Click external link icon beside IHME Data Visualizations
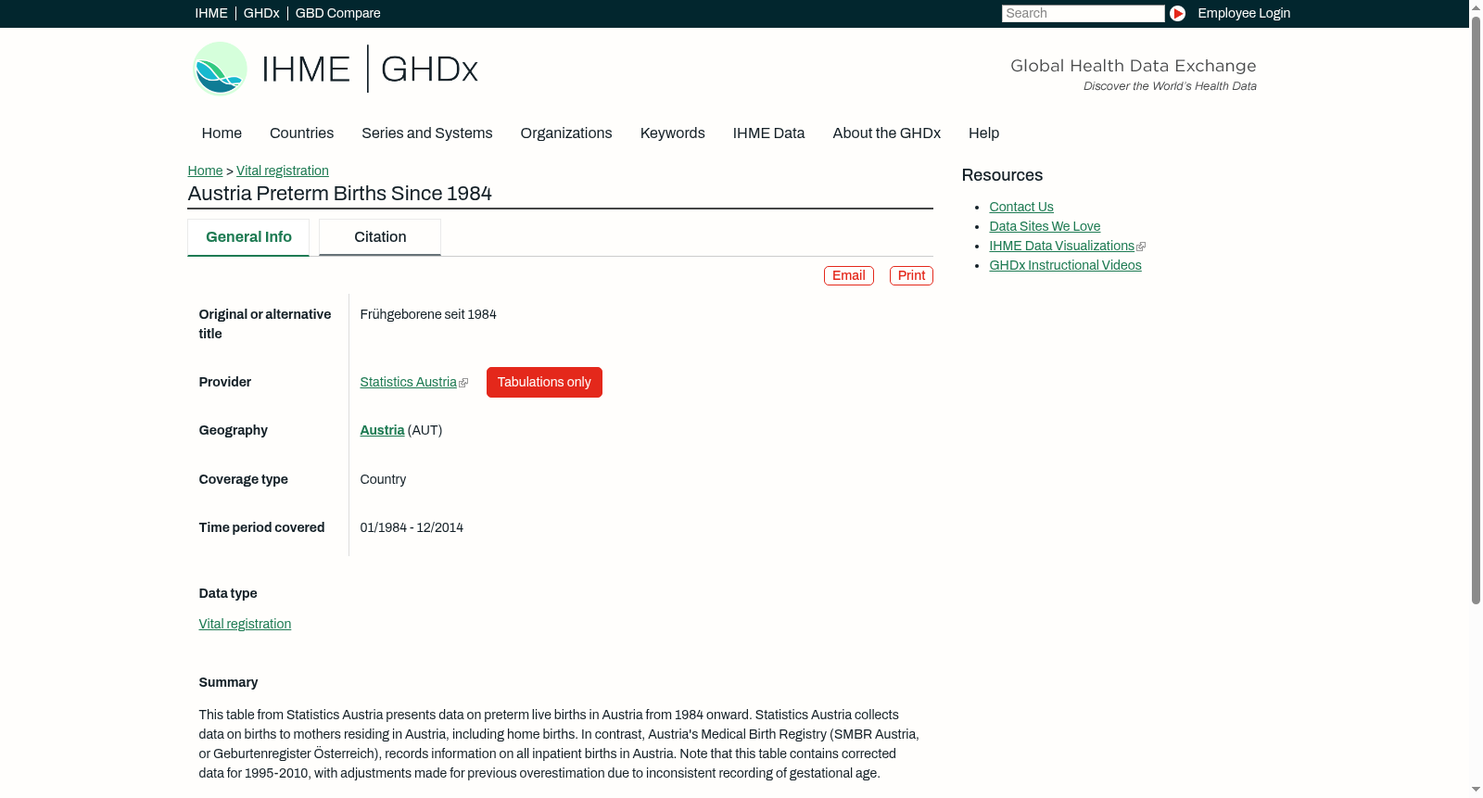The height and width of the screenshot is (798, 1483). pos(1141,247)
